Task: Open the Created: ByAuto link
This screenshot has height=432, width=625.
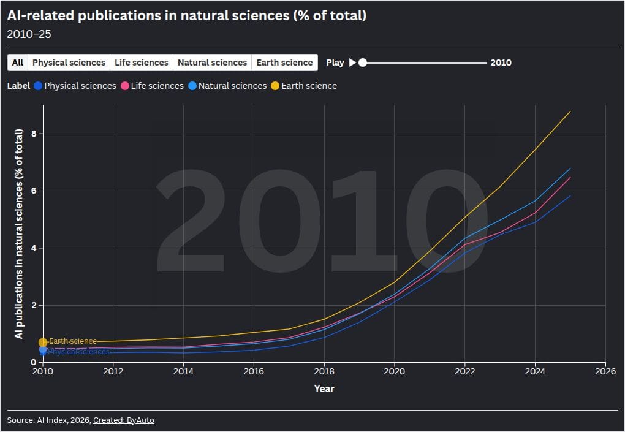Action: coord(124,420)
